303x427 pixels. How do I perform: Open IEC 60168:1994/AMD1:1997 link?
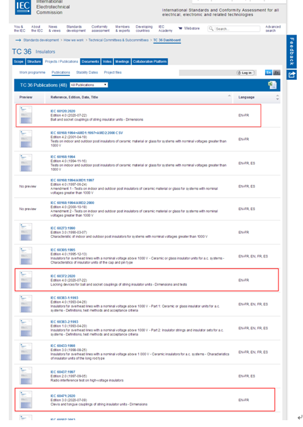73,180
